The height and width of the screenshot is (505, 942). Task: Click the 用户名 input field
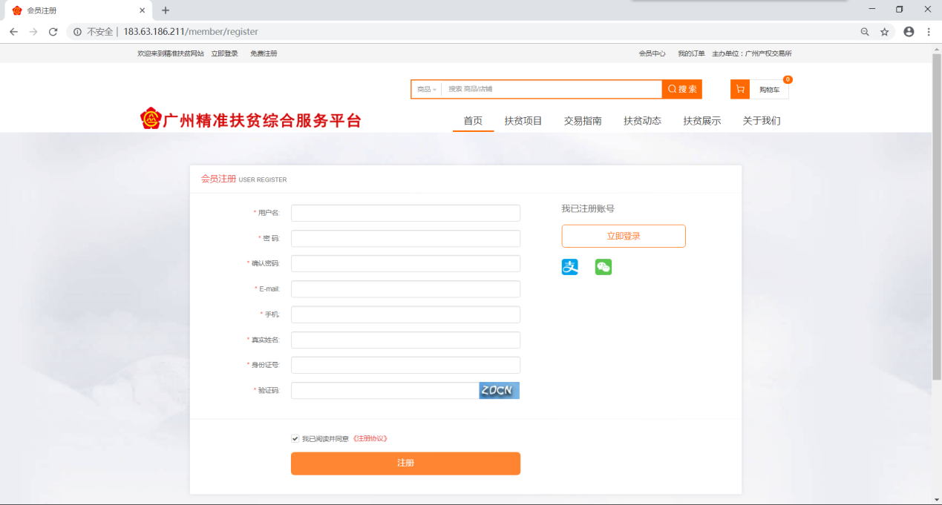click(405, 214)
